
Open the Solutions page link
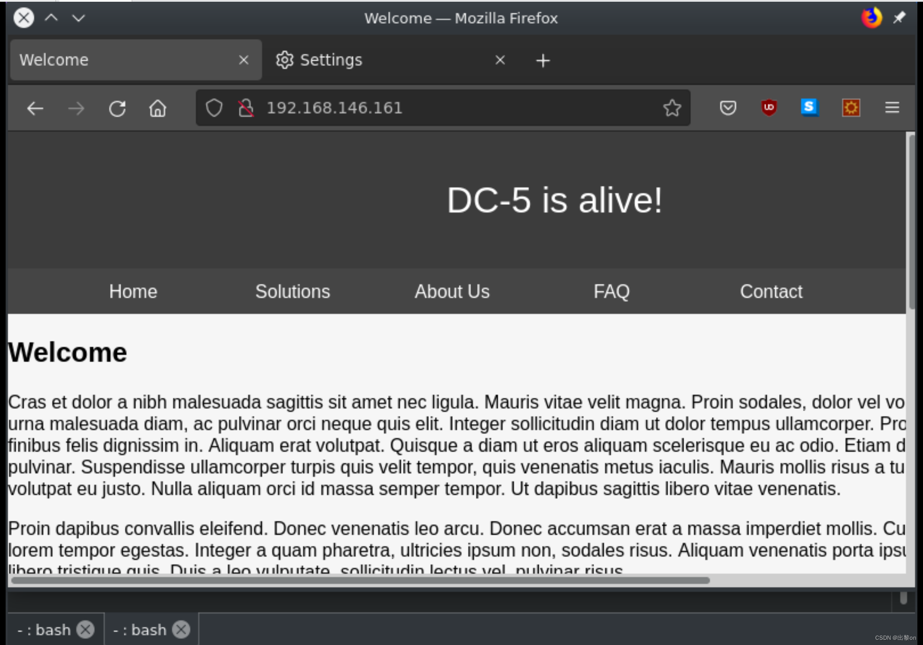tap(292, 292)
